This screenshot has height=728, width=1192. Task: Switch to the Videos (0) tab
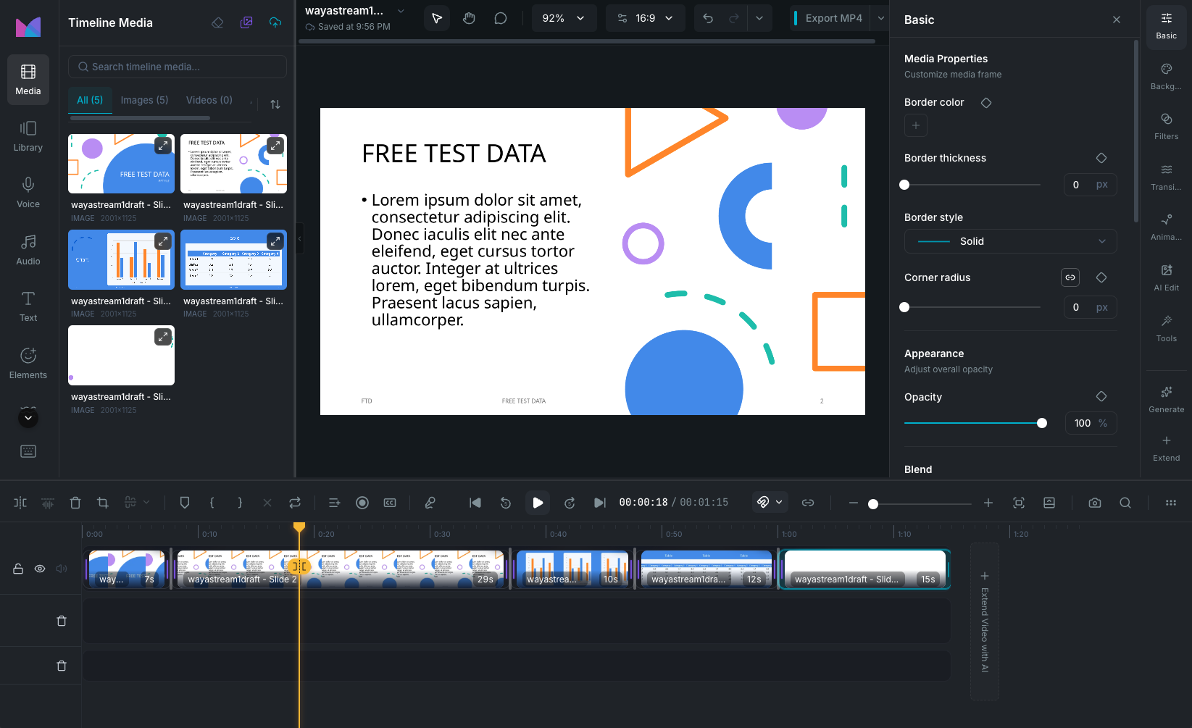point(209,100)
